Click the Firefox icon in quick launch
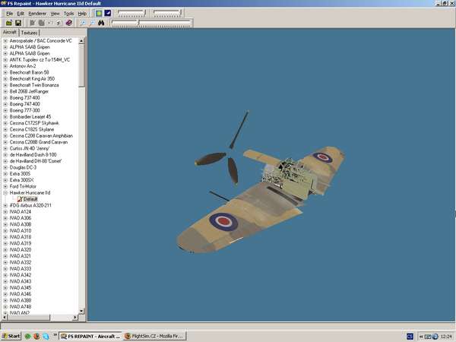 coord(36,337)
